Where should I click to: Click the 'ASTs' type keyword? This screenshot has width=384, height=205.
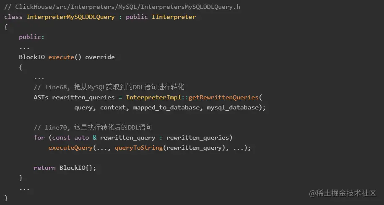click(41, 97)
